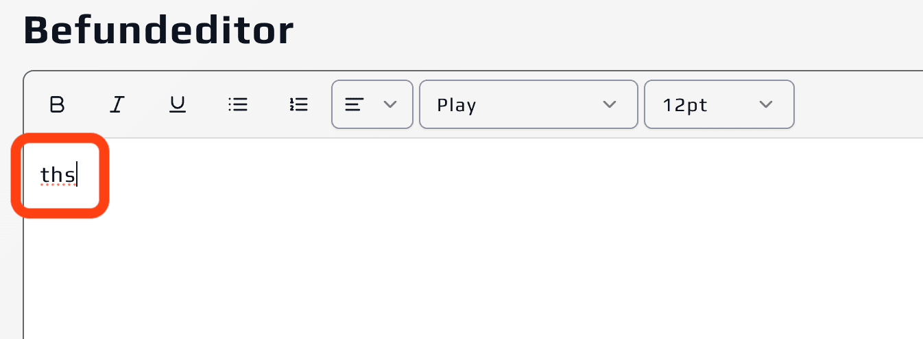Place cursor in empty editor area below text

pyautogui.click(x=411, y=274)
